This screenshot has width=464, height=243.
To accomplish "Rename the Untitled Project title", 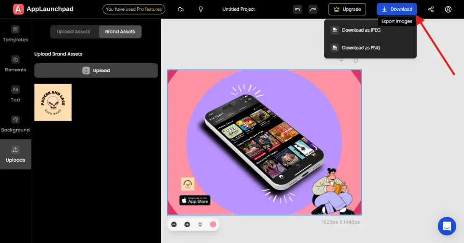I will point(238,9).
